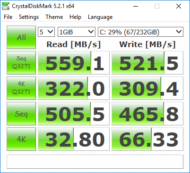Image resolution: width=190 pixels, height=173 pixels.
Task: Click the empty comment field at bottom
Action: click(95, 162)
